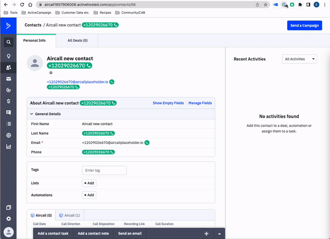The width and height of the screenshot is (330, 239).
Task: Open the copy pages icon in sidebar
Action: 8,208
